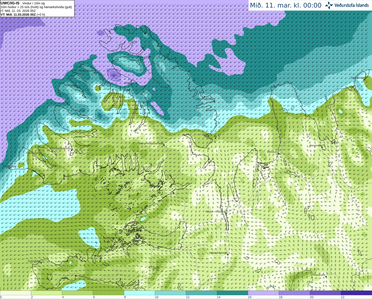Click the Bolungarvík station dot
The image size is (372, 299).
95,73
